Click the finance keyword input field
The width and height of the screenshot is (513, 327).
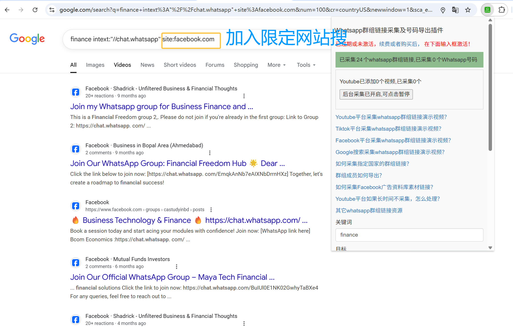(x=409, y=235)
